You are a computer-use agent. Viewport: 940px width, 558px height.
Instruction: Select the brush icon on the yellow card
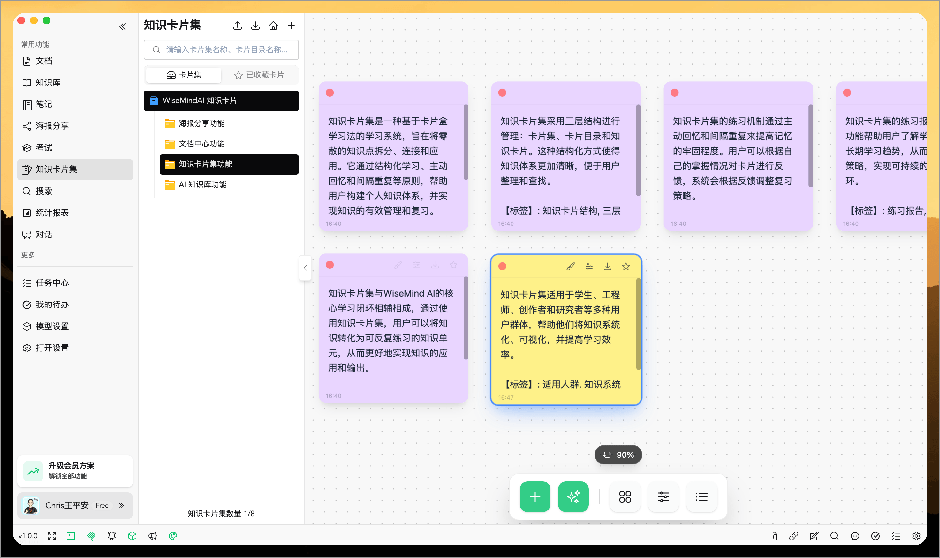click(569, 266)
